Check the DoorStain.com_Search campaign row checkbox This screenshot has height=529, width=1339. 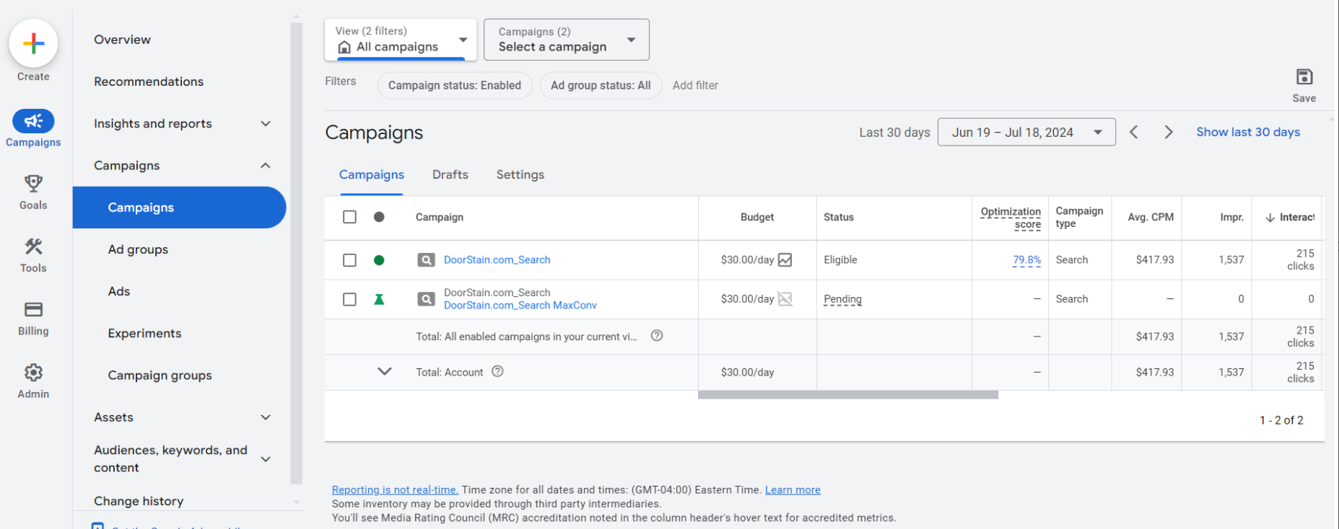pyautogui.click(x=349, y=260)
